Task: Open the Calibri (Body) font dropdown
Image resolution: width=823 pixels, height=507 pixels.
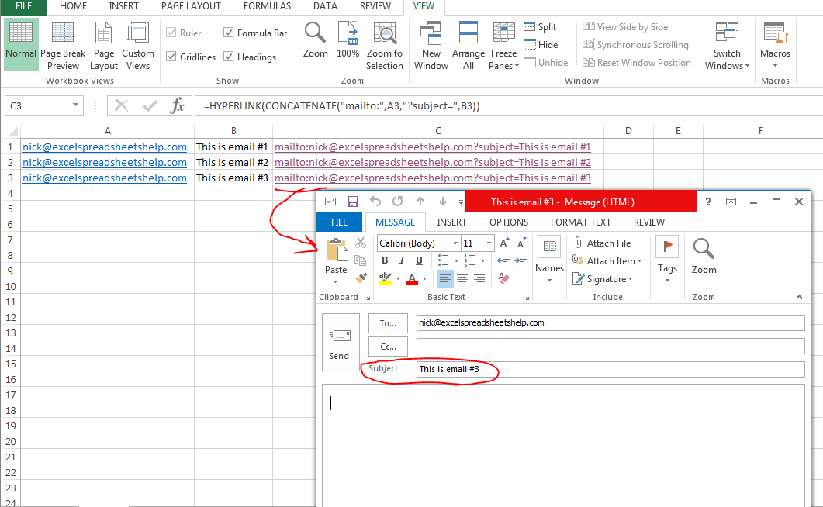Action: click(x=455, y=243)
